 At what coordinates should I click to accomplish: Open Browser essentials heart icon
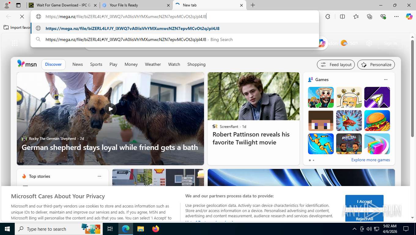383,17
